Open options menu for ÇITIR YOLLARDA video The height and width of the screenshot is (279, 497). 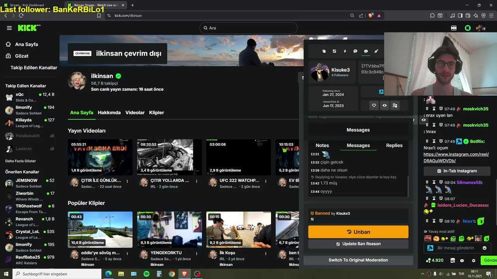coord(197,181)
